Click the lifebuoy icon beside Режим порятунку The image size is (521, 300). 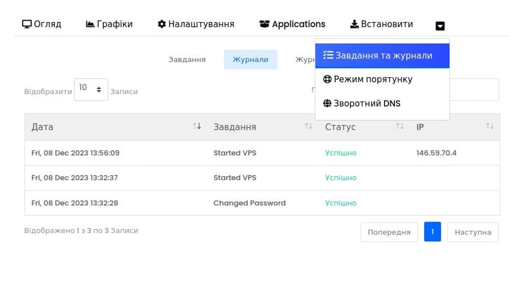pyautogui.click(x=327, y=79)
